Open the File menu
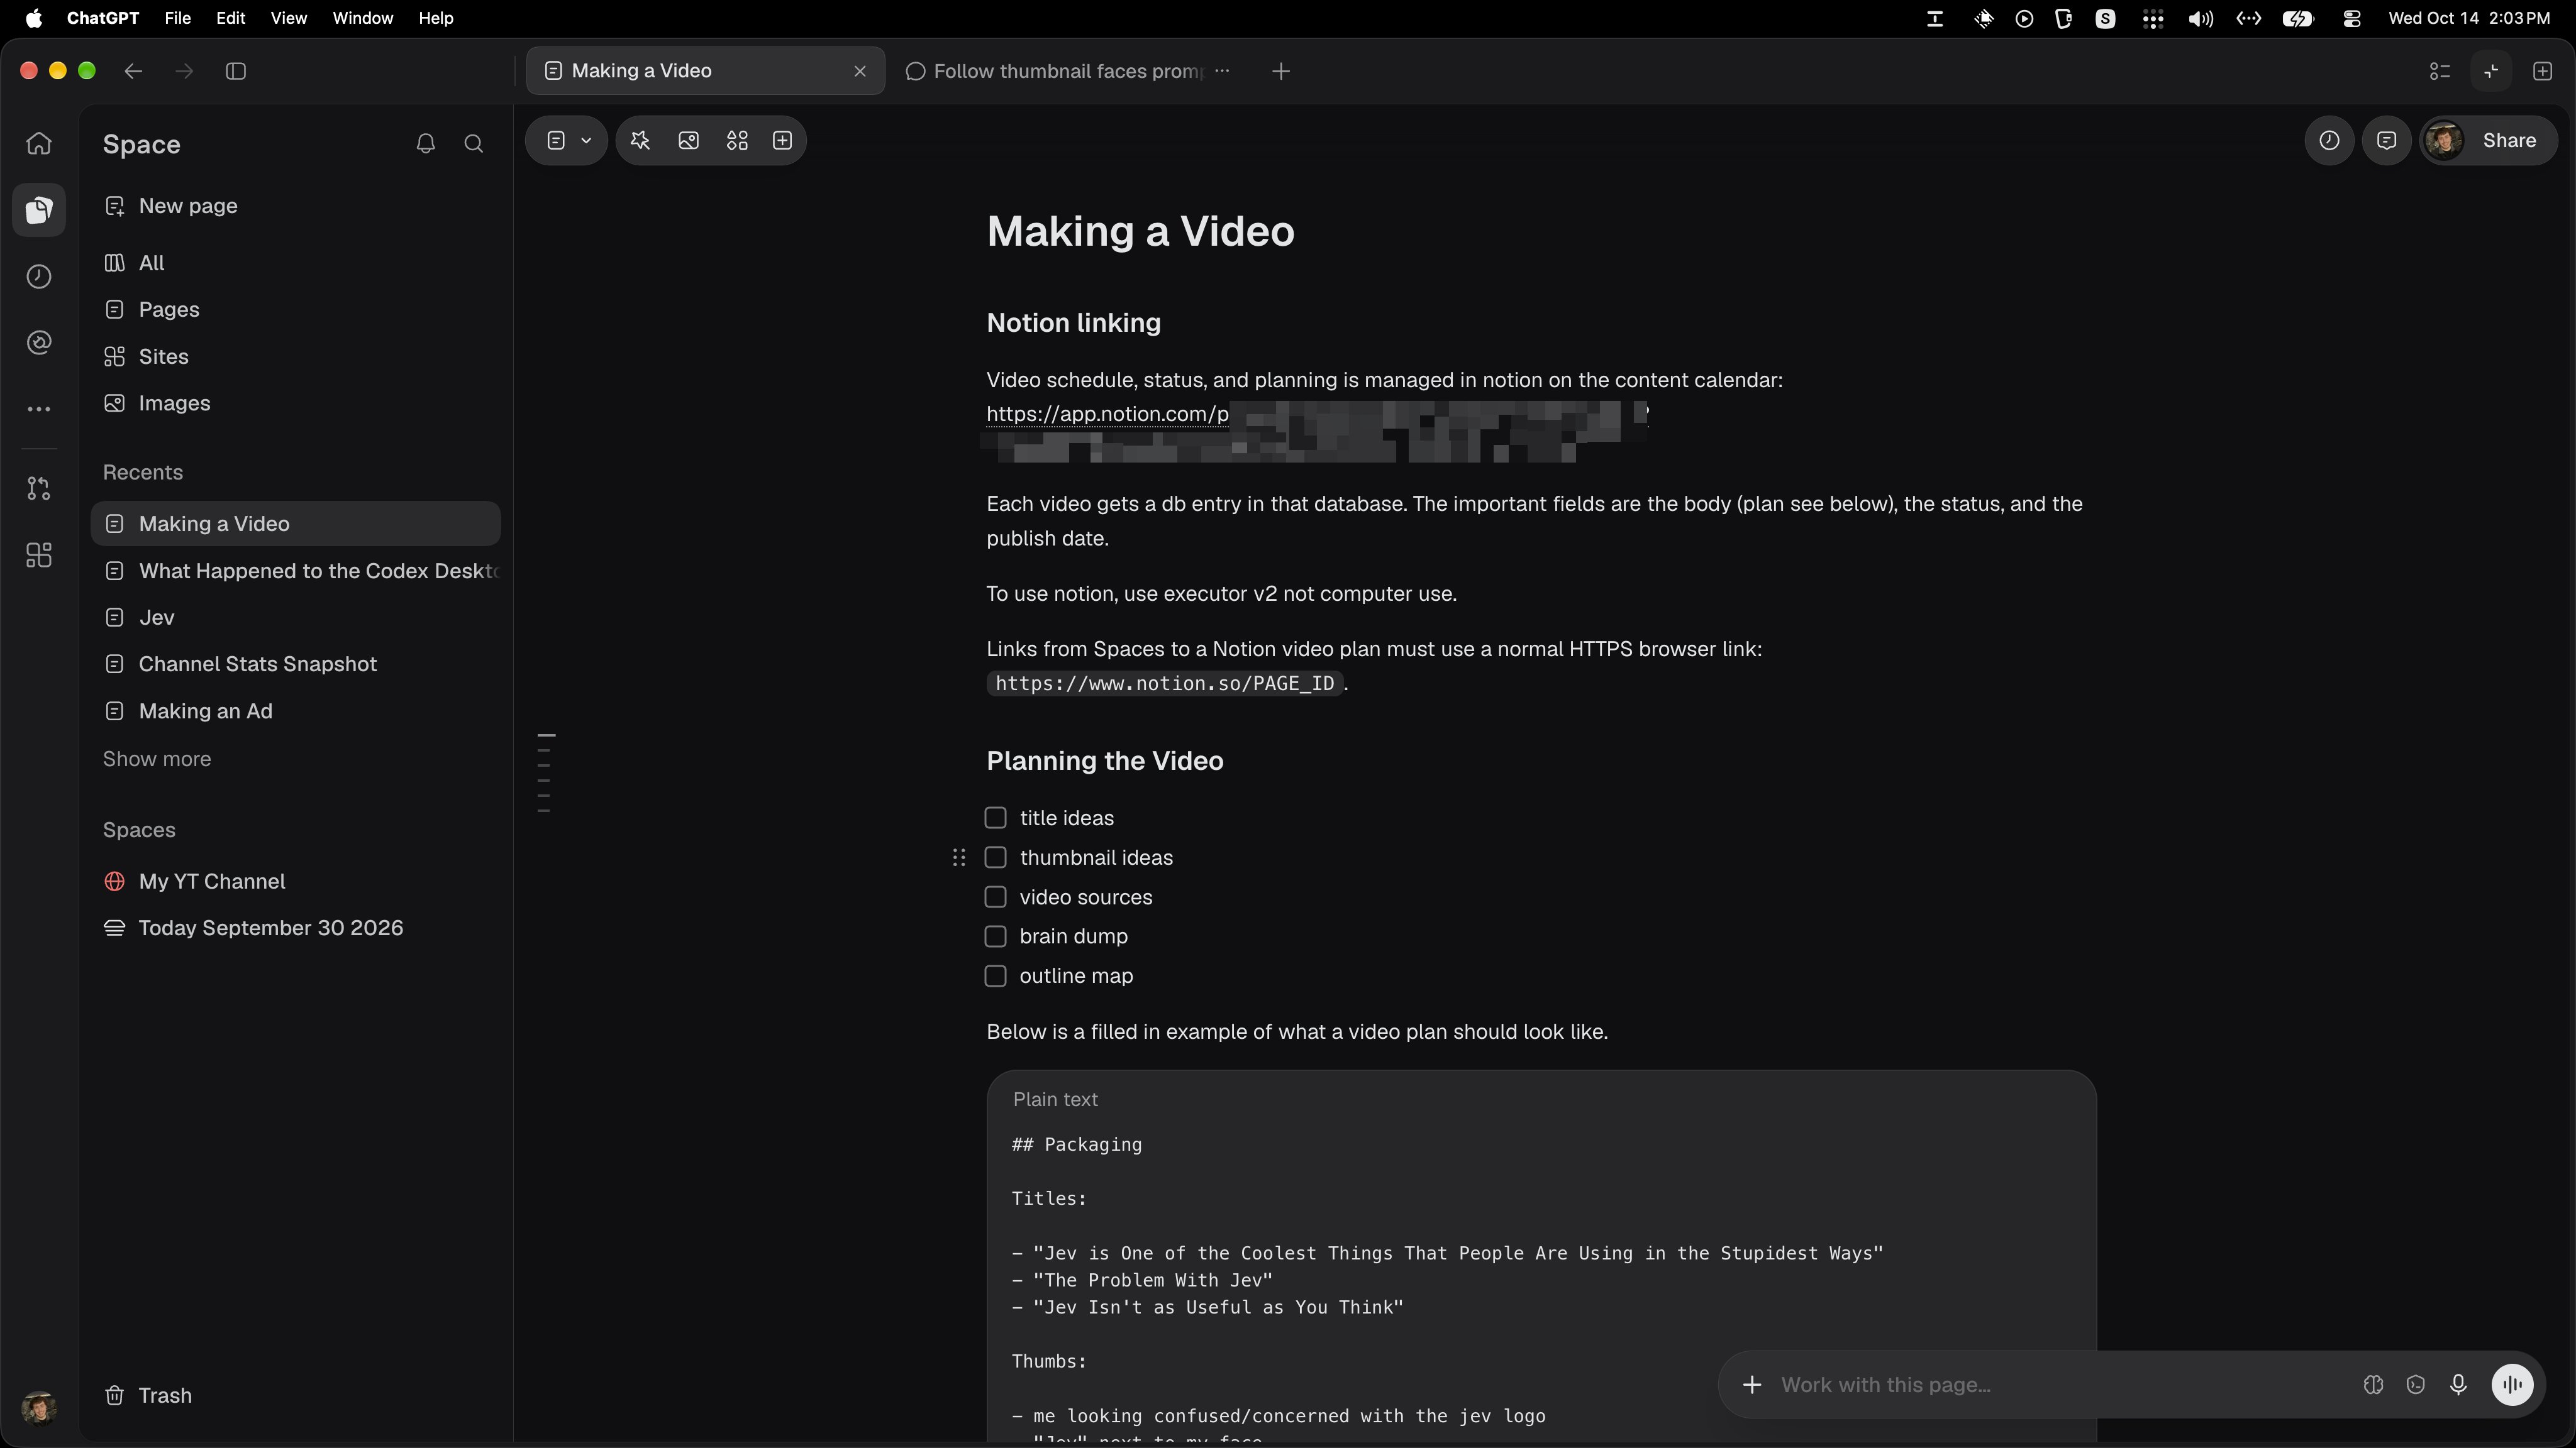Image resolution: width=2576 pixels, height=1448 pixels. click(x=177, y=18)
